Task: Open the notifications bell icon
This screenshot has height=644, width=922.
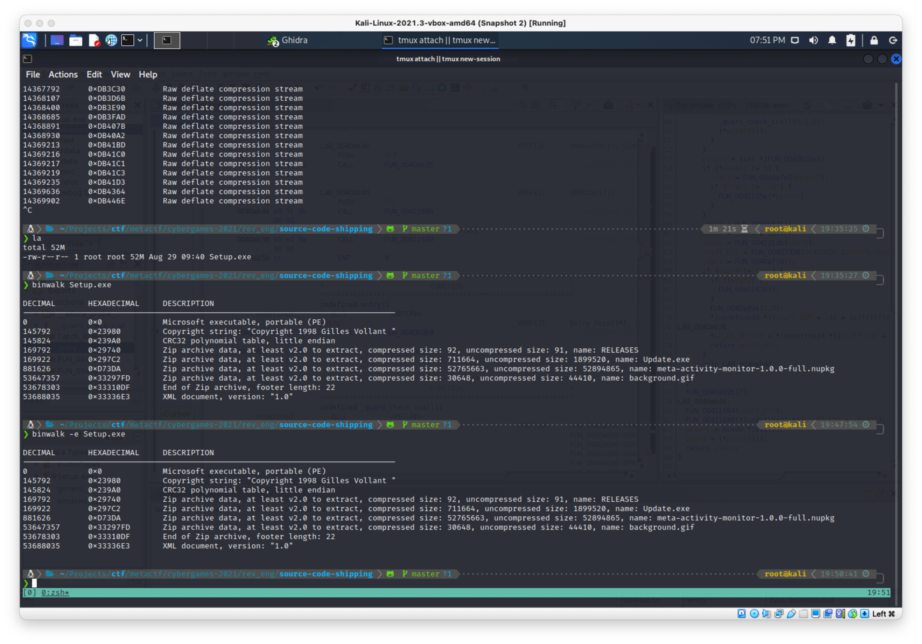Action: [x=832, y=40]
